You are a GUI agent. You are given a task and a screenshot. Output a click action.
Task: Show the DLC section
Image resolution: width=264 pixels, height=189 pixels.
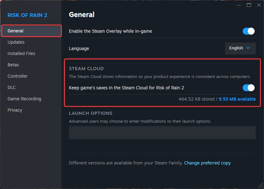[x=12, y=87]
